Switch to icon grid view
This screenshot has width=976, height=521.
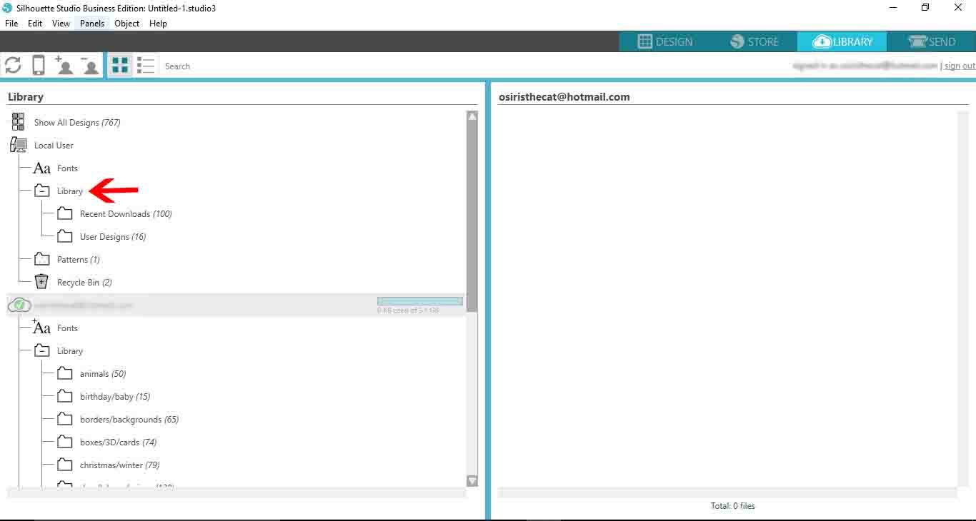click(x=120, y=66)
